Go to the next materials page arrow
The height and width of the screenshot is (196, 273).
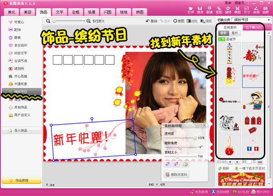(237, 162)
